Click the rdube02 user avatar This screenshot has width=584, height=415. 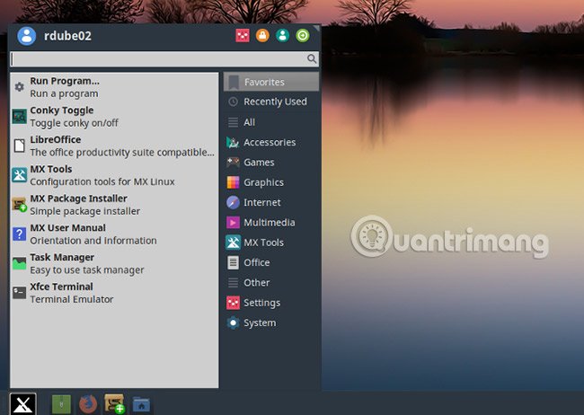coord(27,36)
